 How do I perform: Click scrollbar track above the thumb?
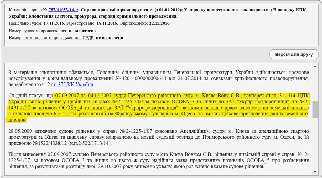[315, 82]
